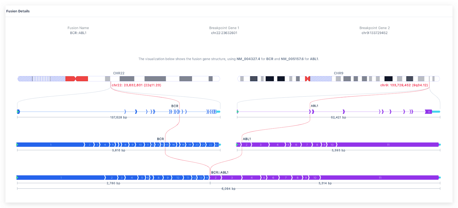
Task: Click the BCR::ABL1 junction label above fusion transcript
Action: click(x=220, y=173)
